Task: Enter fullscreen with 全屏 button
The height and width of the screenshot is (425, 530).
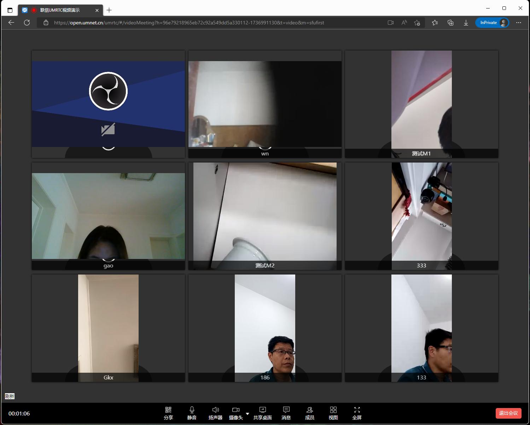Action: (x=357, y=413)
